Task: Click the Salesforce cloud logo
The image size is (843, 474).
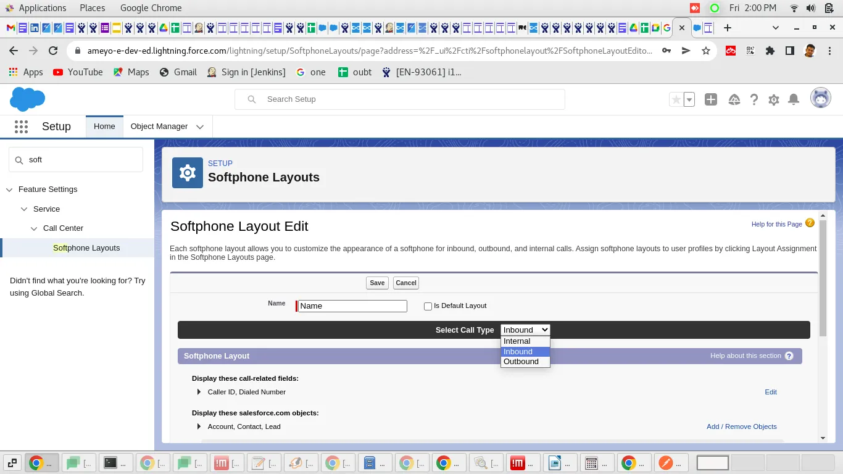Action: pos(28,99)
